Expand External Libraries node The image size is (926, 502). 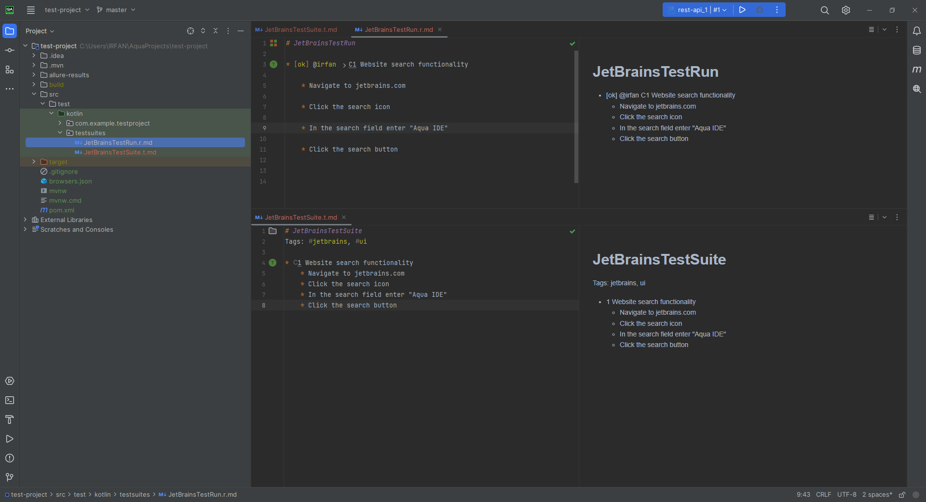coord(25,220)
